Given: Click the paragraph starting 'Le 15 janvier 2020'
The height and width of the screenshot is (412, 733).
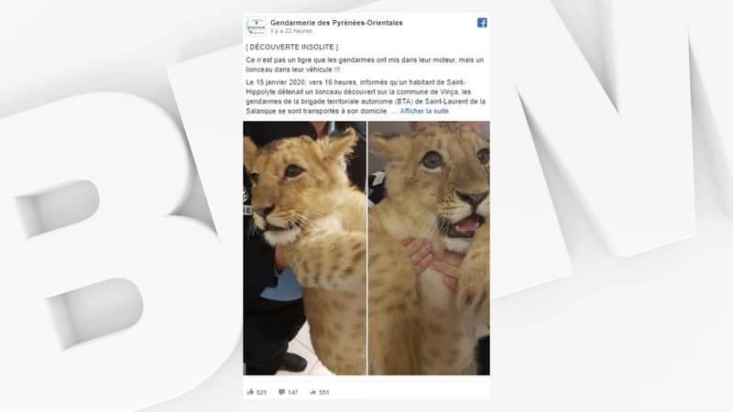Looking at the screenshot, I should click(366, 97).
